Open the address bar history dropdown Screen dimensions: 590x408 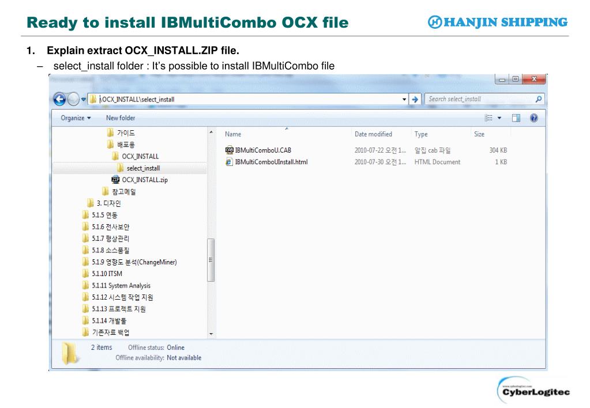404,99
